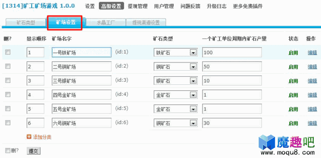This screenshot has height=158, width=321.
Task: Select the 高级设置 menu item
Action: click(x=111, y=6)
